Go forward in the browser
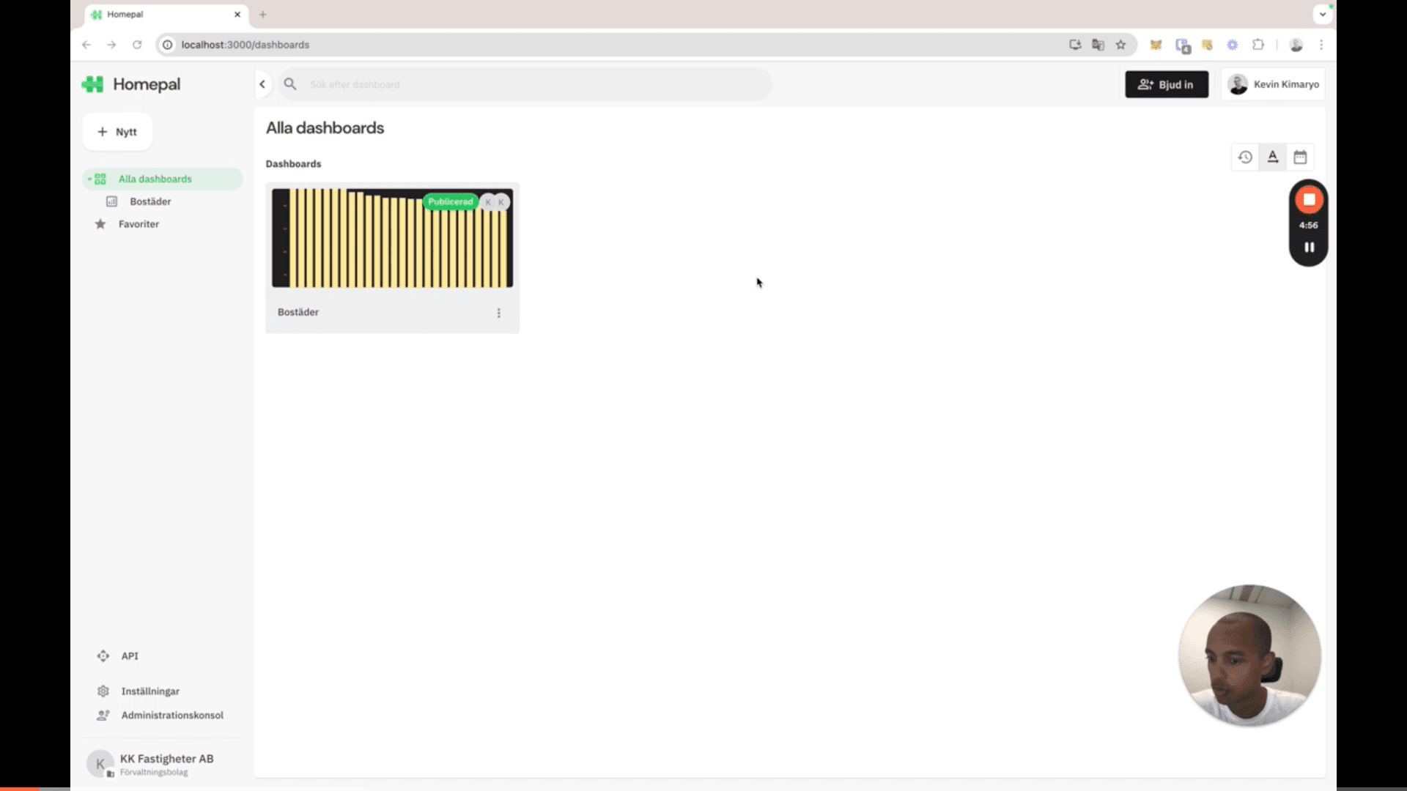Image resolution: width=1407 pixels, height=791 pixels. tap(111, 45)
